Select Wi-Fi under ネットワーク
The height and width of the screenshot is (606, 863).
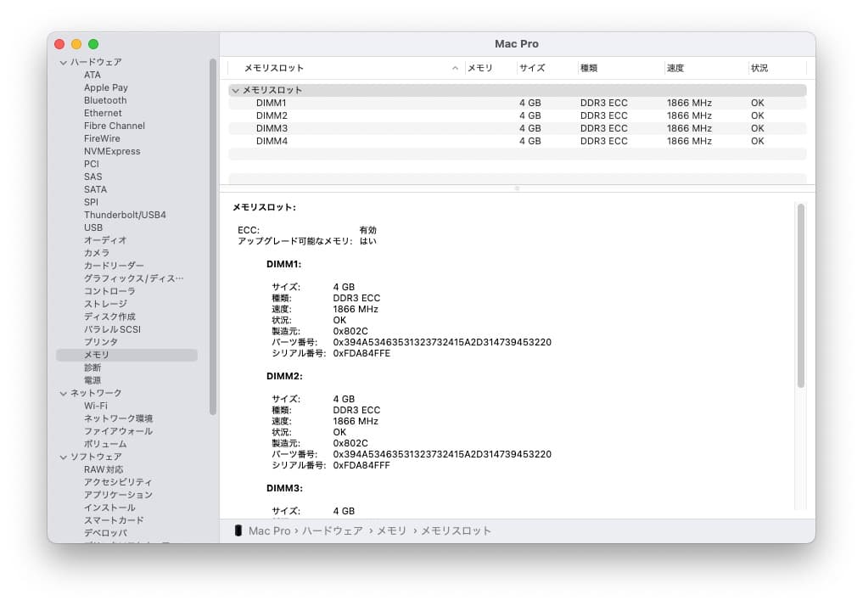coord(97,405)
